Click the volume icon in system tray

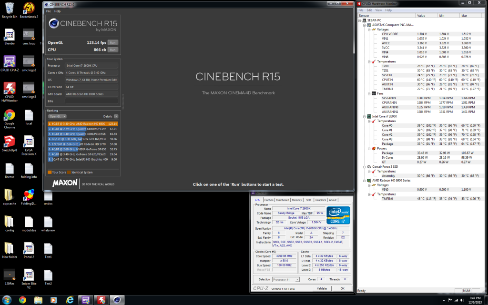[x=462, y=300]
